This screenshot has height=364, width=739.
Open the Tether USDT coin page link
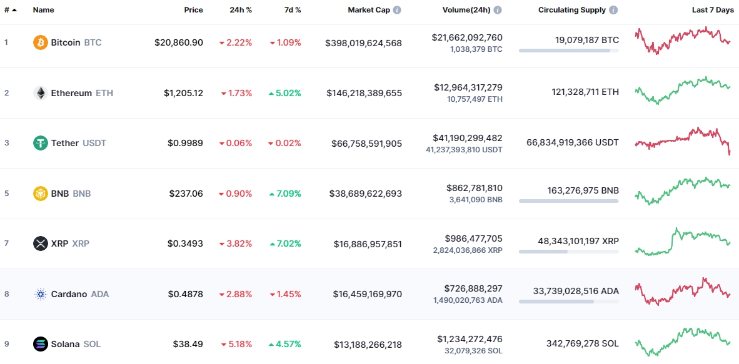(79, 143)
